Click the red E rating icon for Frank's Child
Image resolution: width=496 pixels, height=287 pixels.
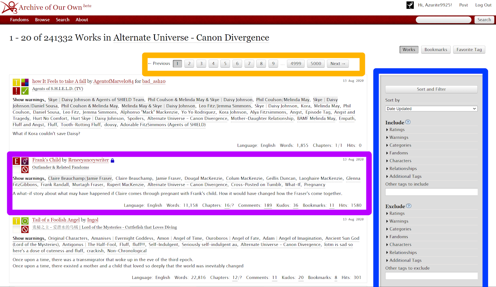(x=16, y=161)
